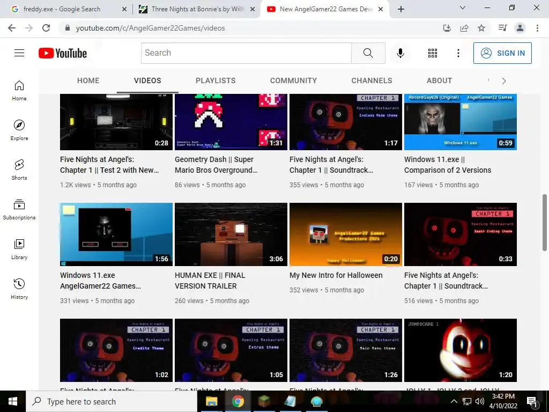
Task: Reload the current page
Action: [x=46, y=28]
